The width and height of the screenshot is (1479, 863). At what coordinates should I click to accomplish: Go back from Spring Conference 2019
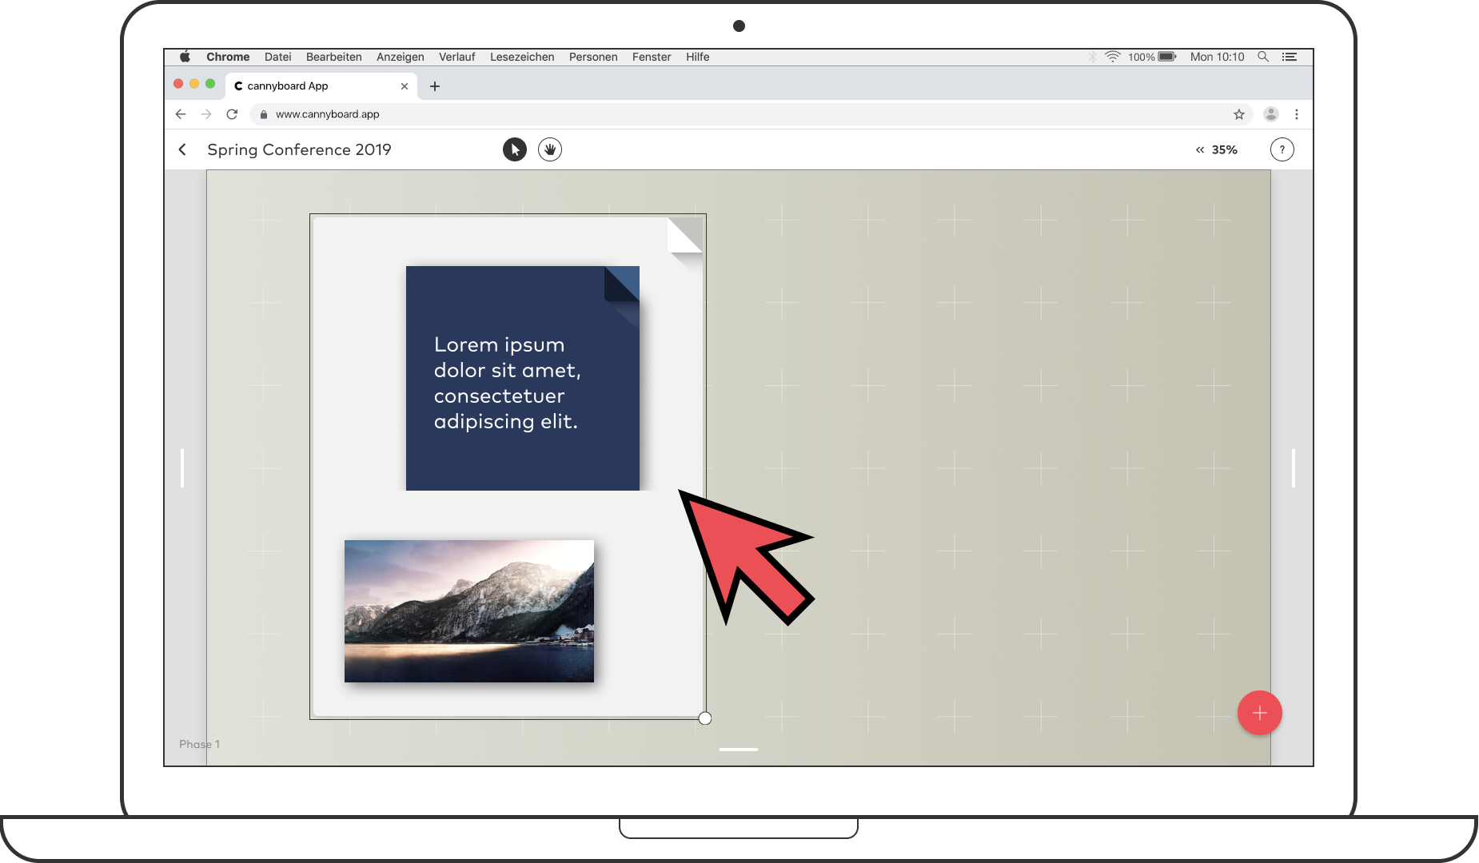[x=182, y=149]
